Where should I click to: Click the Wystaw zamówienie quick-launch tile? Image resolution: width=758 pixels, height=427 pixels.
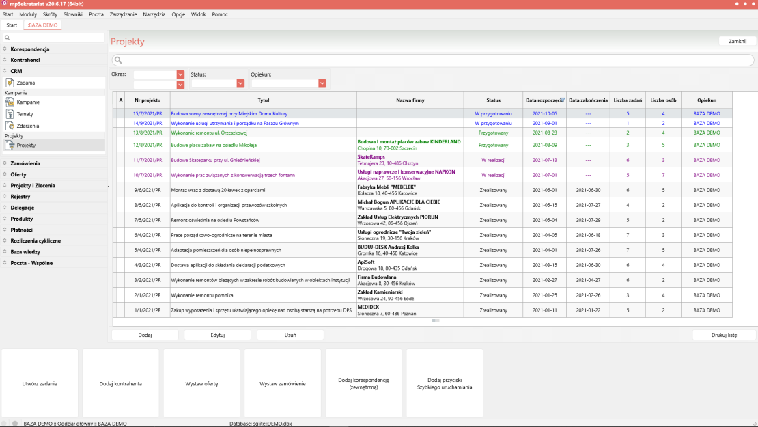(283, 383)
